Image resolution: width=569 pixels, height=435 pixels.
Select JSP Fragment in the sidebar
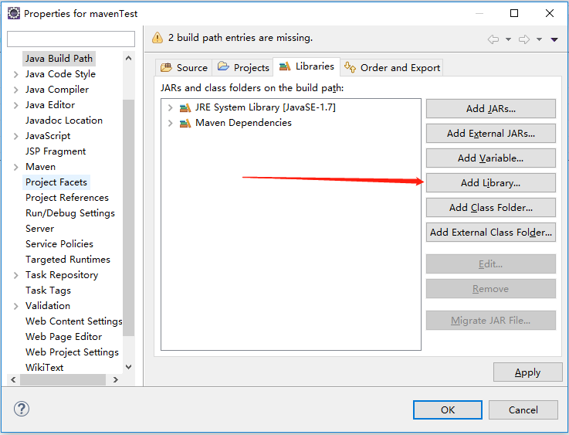click(x=56, y=151)
